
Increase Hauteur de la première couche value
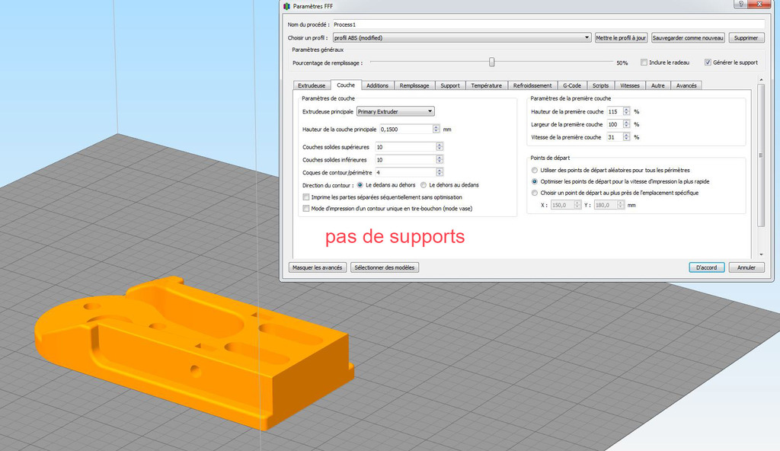coord(626,108)
